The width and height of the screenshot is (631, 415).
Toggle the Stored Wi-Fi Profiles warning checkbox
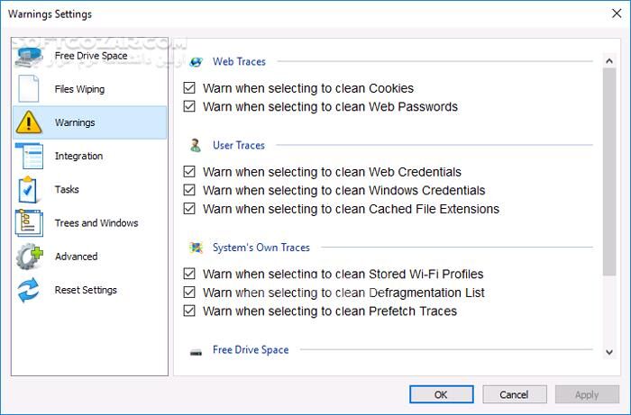tap(189, 274)
